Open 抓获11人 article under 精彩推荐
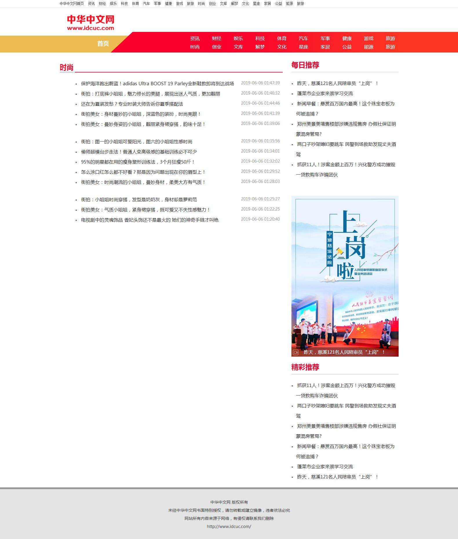Viewport: 458px width, 539px height. pyautogui.click(x=346, y=385)
